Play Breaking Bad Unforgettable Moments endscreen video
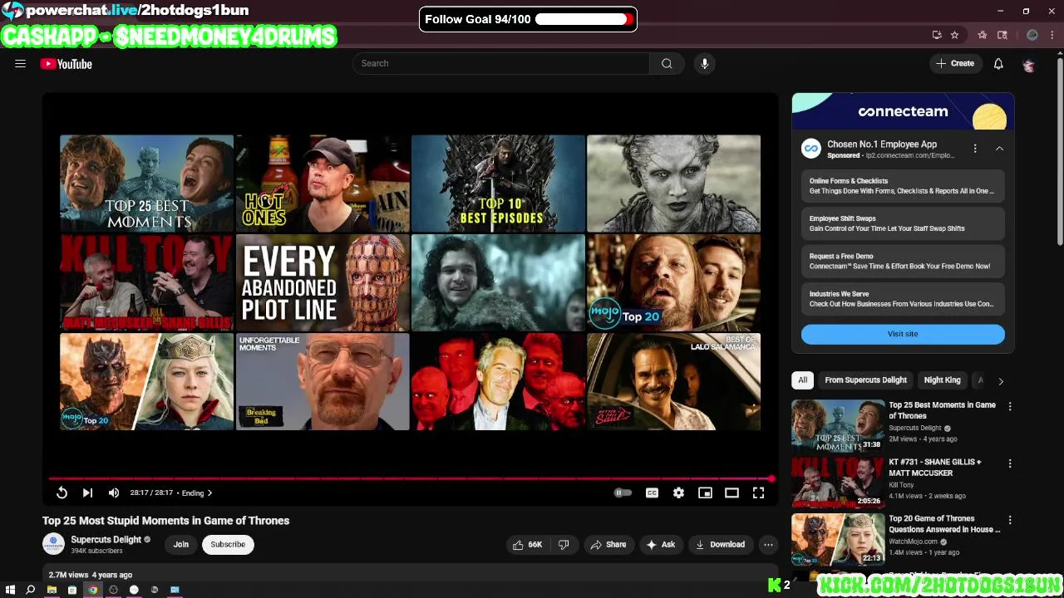This screenshot has width=1064, height=598. click(323, 382)
